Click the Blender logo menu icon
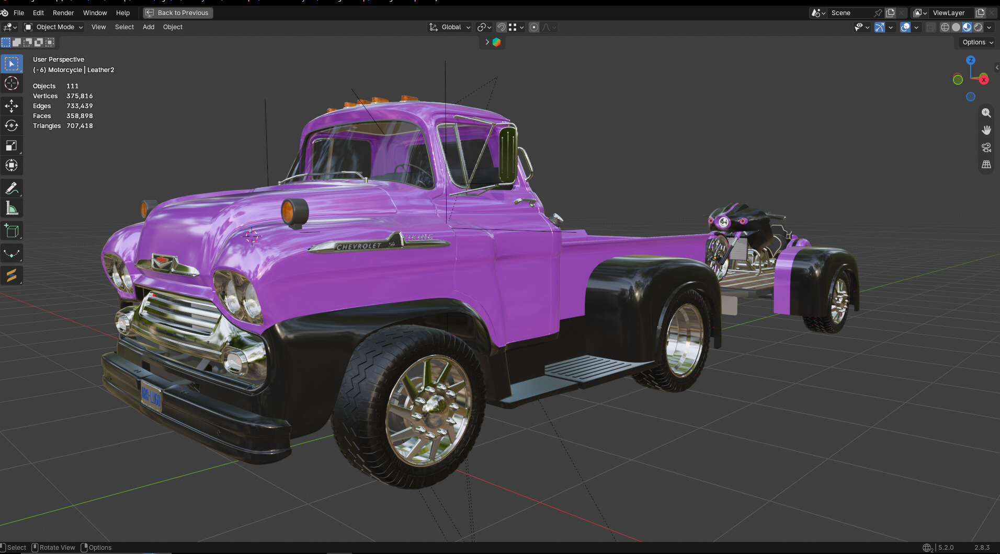 click(4, 13)
